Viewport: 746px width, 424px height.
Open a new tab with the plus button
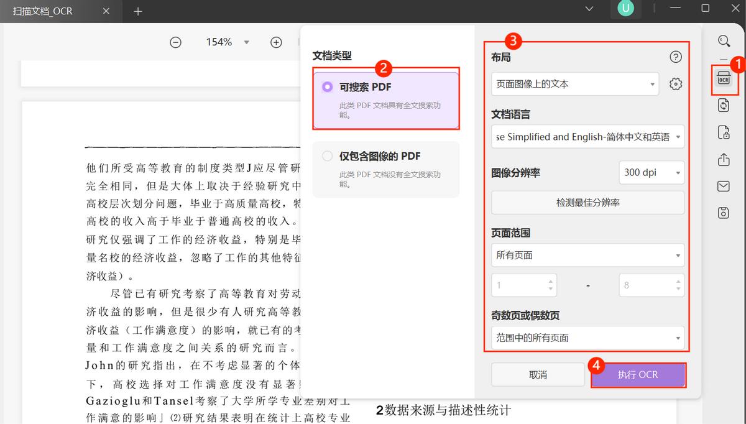coord(138,11)
